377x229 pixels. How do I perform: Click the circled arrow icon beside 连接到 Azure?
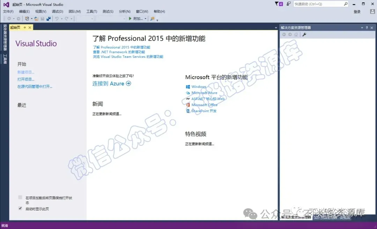pyautogui.click(x=128, y=83)
